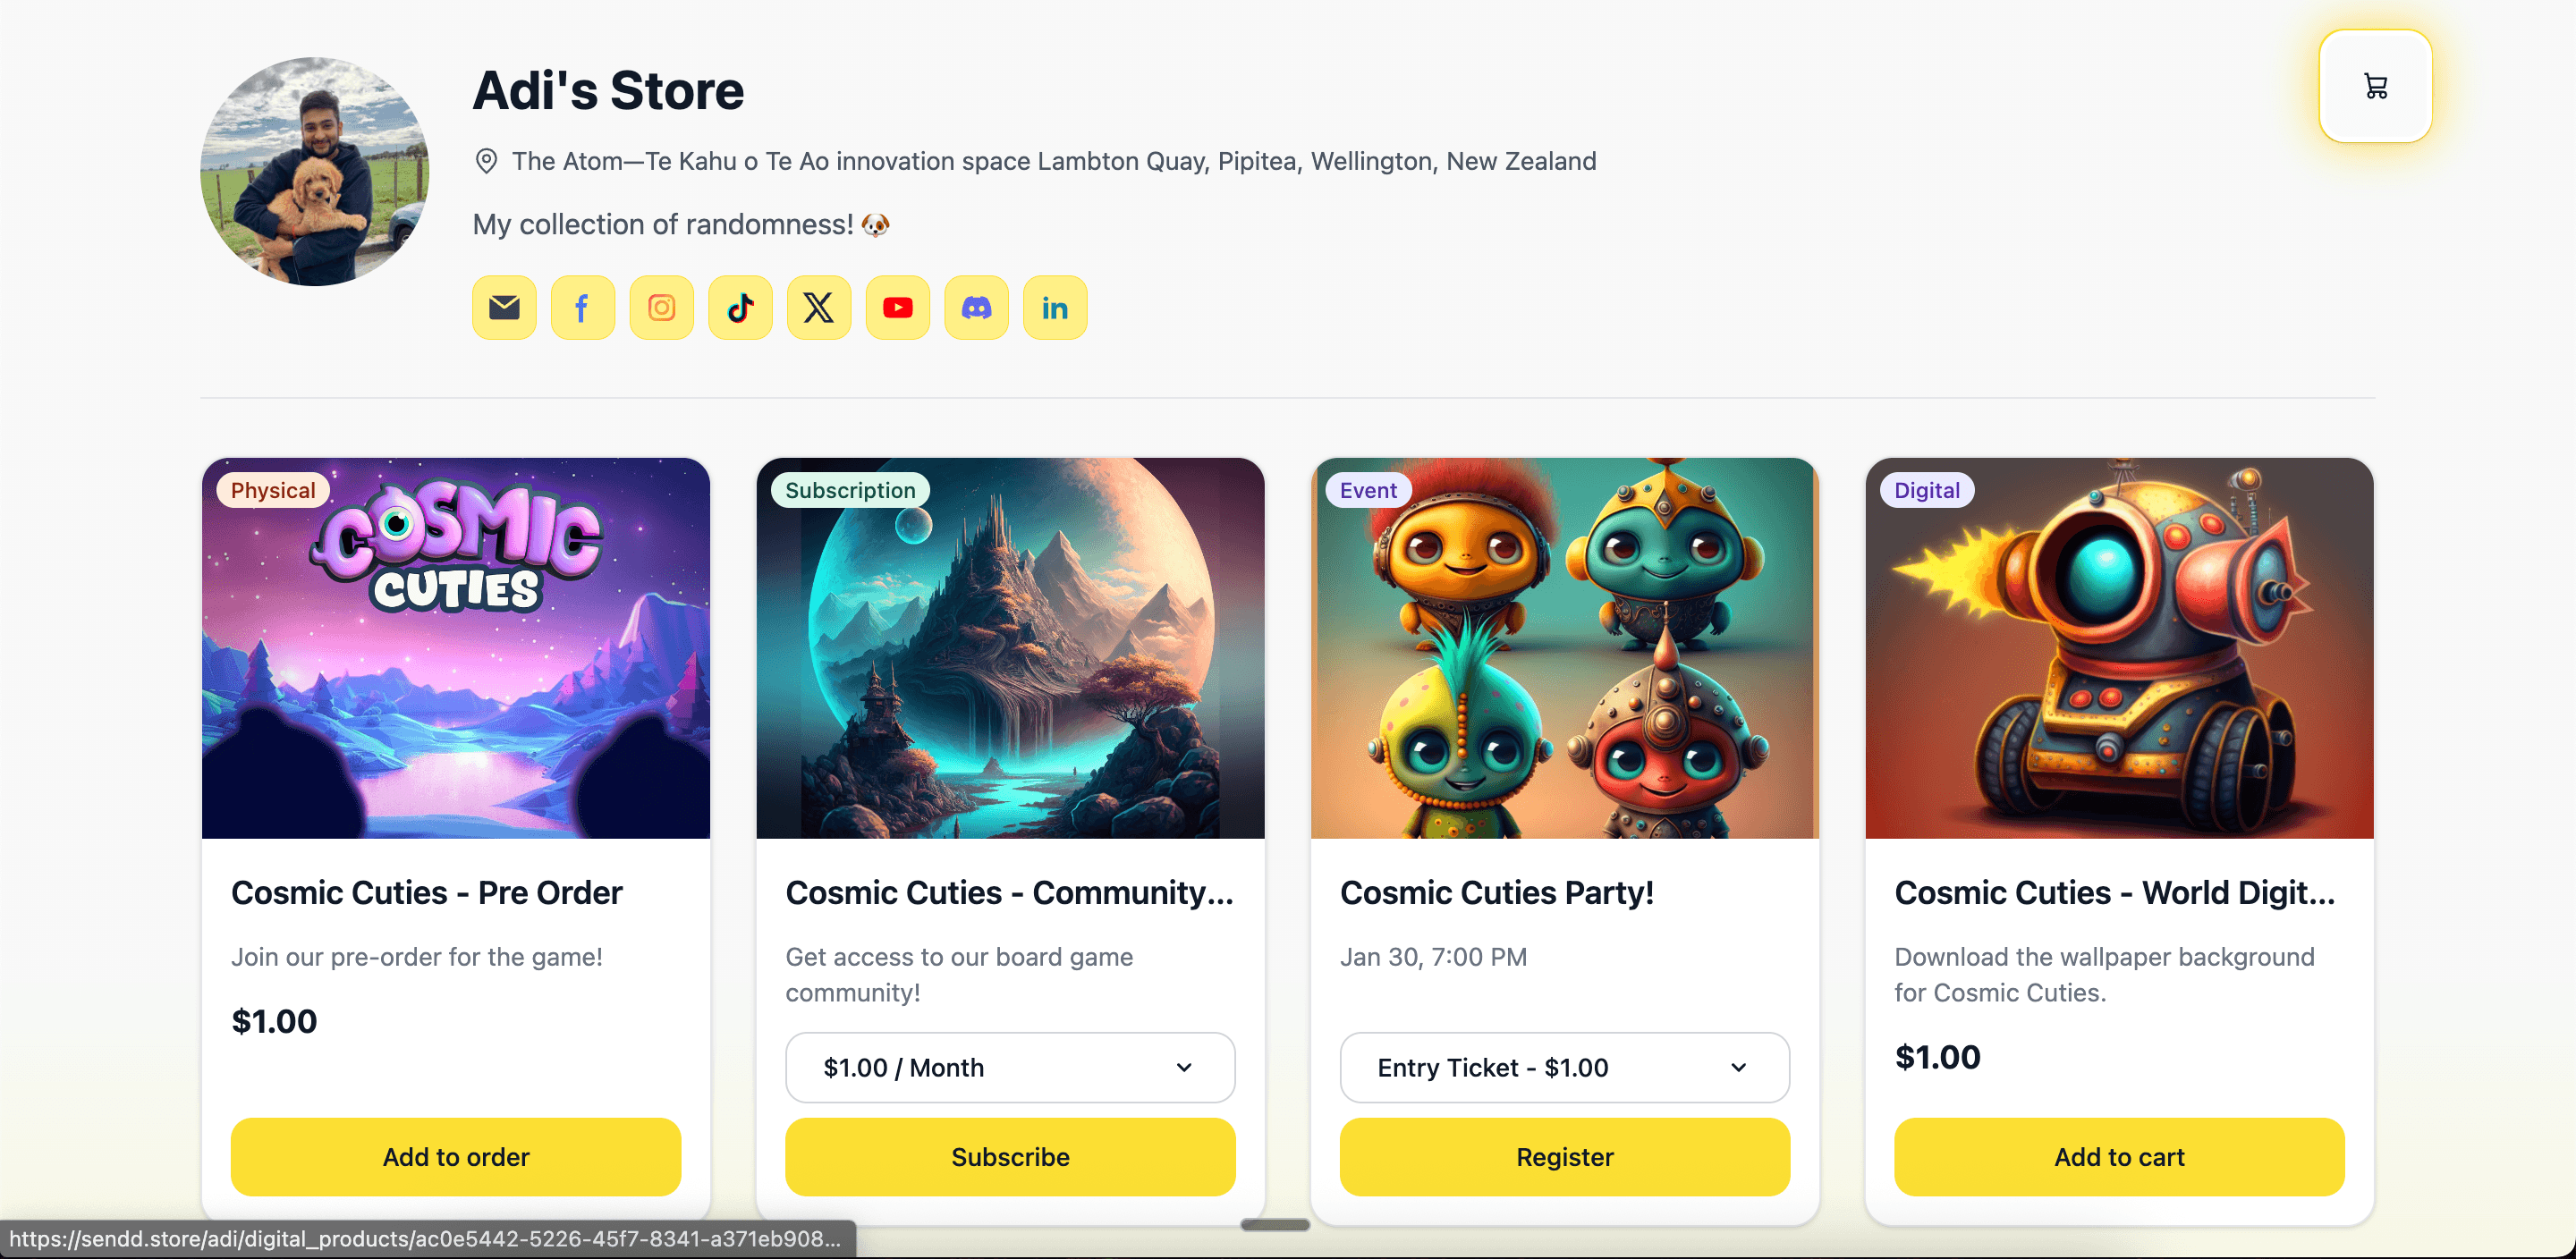Visit the Instagram social icon
The image size is (2576, 1259).
click(x=661, y=307)
